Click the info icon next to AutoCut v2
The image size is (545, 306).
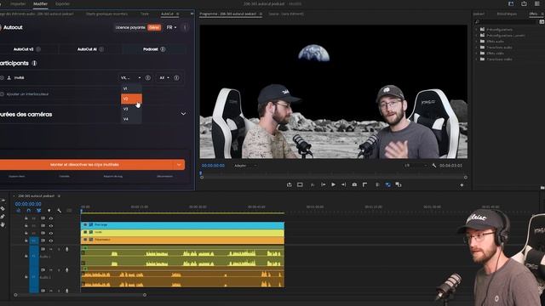coord(38,49)
